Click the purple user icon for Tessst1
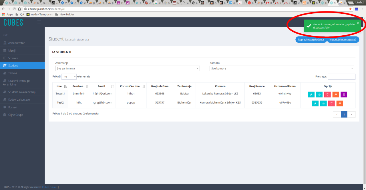Viewport: 366px width, 190px height. pyautogui.click(x=344, y=95)
